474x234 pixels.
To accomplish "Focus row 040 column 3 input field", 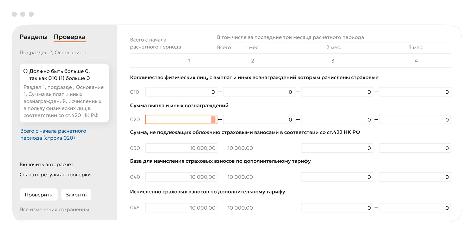I will point(337,177).
